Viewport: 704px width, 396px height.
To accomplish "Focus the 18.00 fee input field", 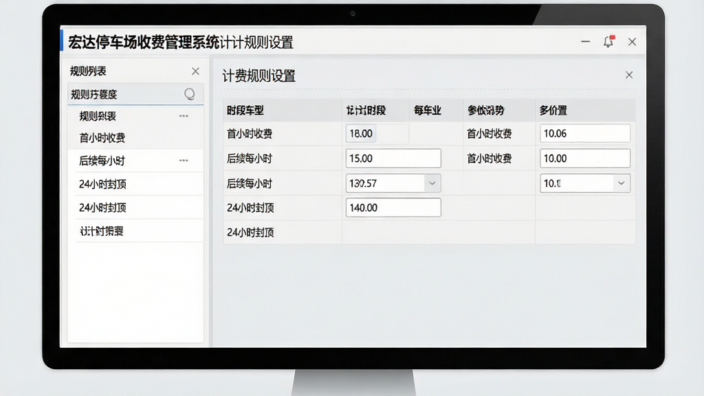I will tap(361, 133).
